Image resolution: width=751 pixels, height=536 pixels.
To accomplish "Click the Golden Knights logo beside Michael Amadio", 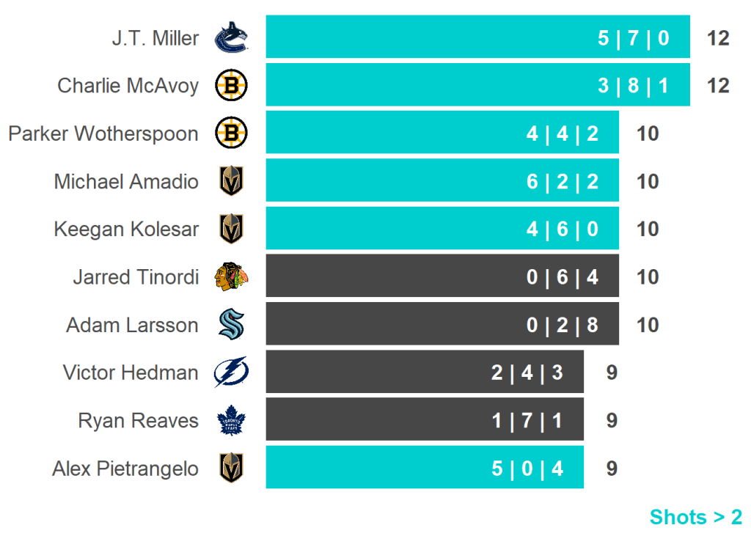I will 231,181.
